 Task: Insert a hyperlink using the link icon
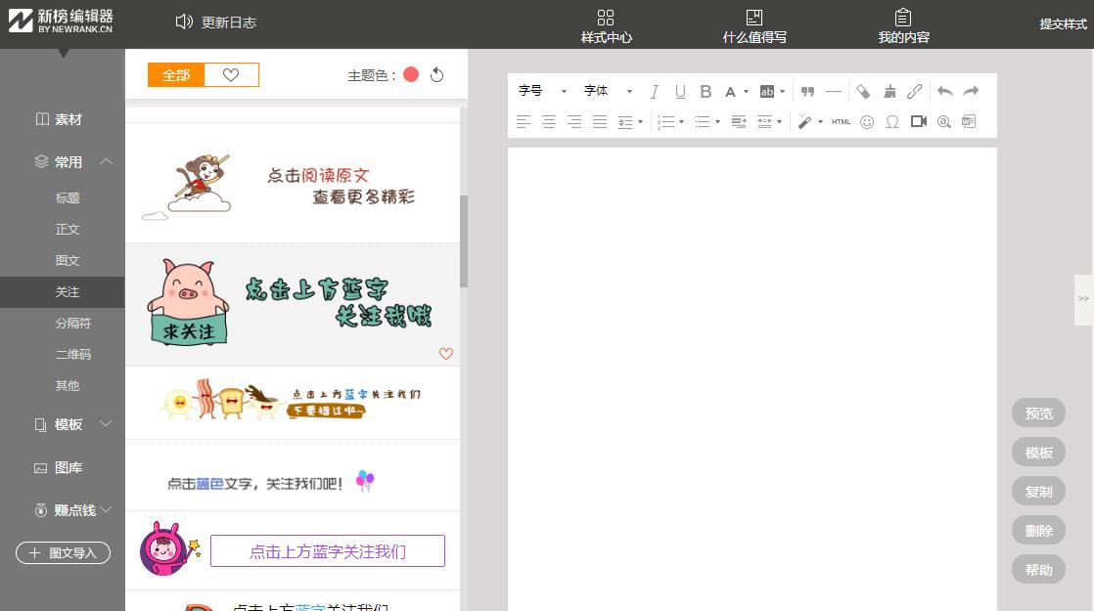(914, 91)
